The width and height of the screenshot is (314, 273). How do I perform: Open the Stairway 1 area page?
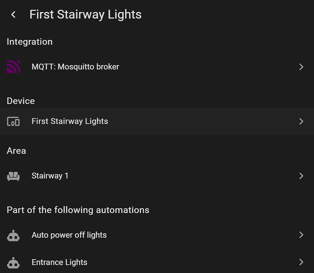[x=50, y=176]
